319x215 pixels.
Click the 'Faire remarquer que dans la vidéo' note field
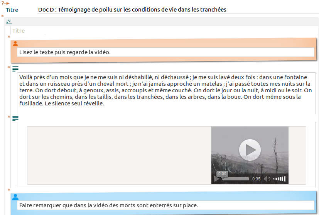pyautogui.click(x=165, y=205)
